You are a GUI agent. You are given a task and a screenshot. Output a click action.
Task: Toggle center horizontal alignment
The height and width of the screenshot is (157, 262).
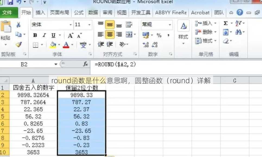(110, 34)
